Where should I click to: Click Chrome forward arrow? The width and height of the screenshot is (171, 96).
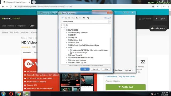click(7, 6)
